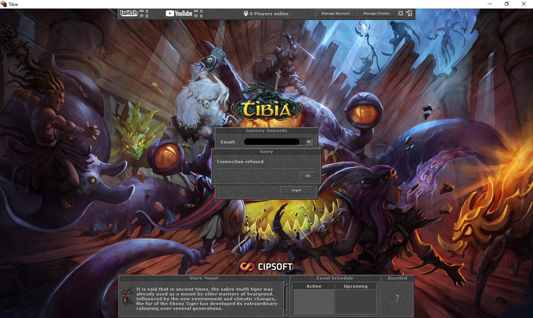Click the Store Mount panel title

tap(204, 278)
